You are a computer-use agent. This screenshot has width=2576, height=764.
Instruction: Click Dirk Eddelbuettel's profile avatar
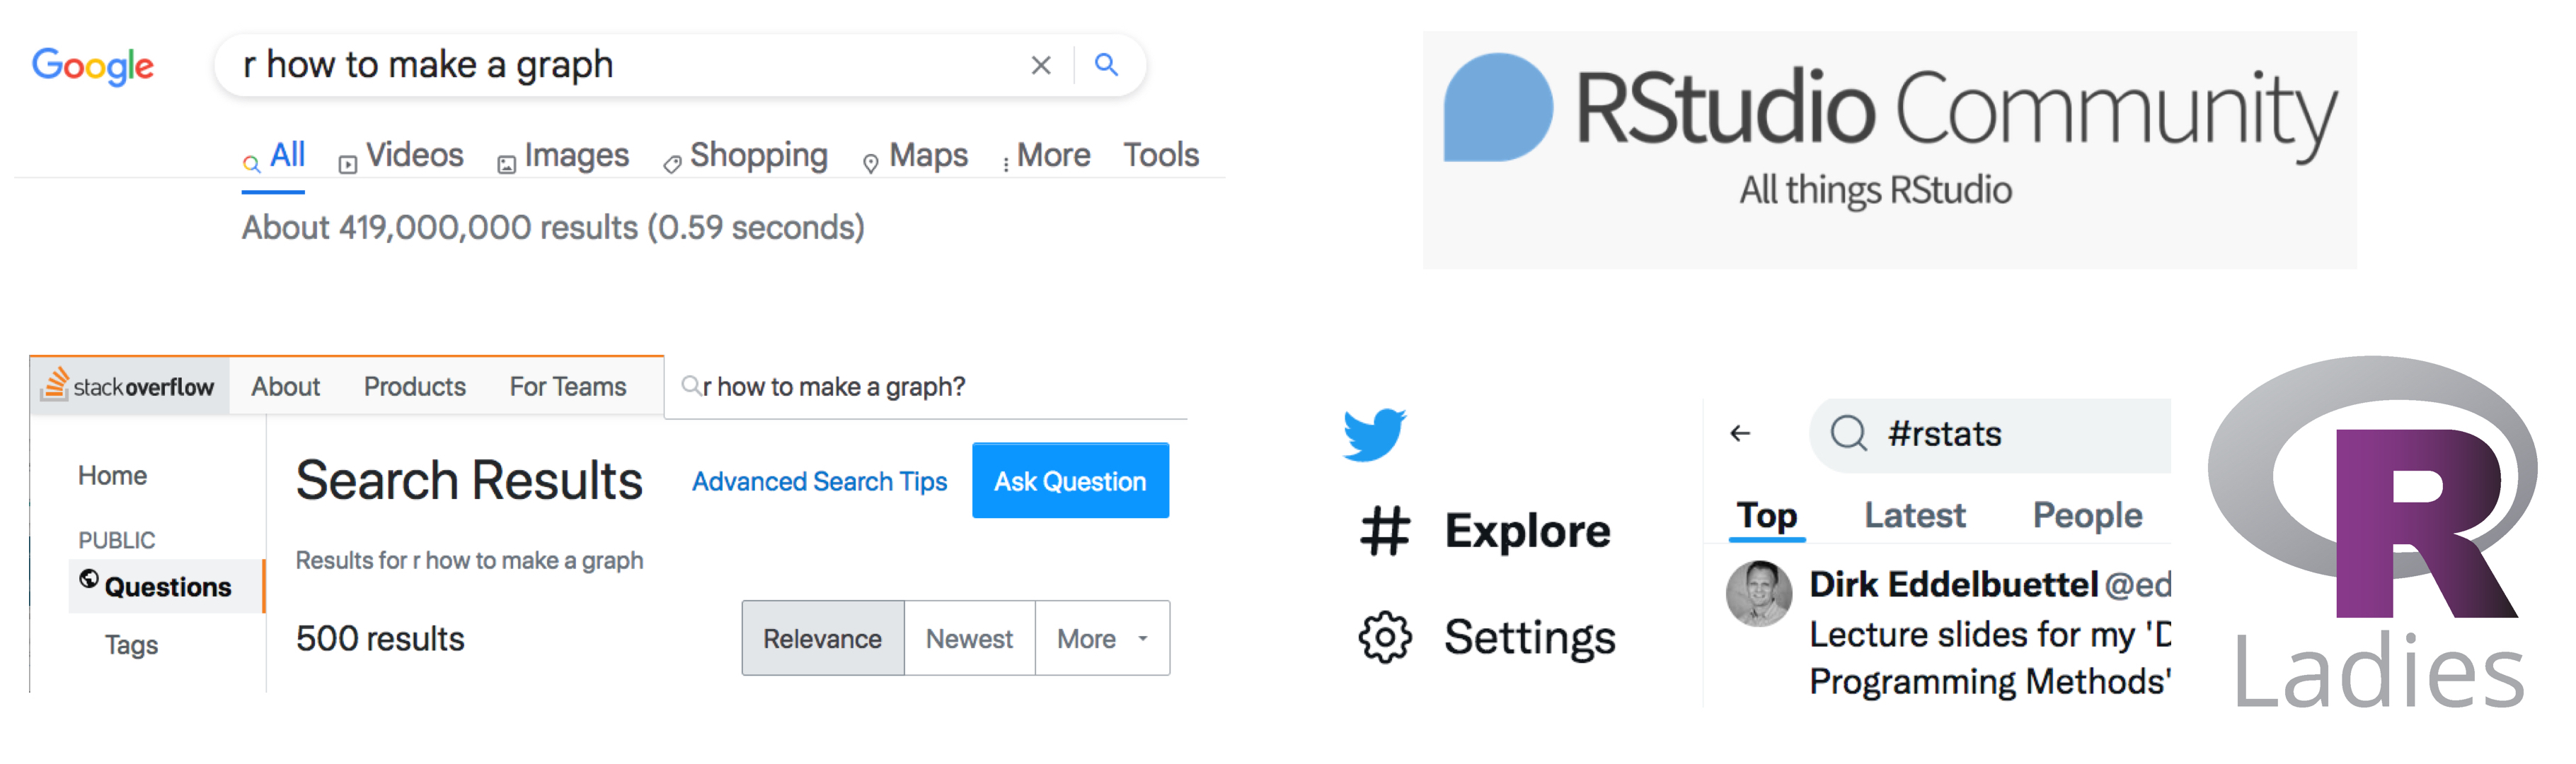[1758, 593]
